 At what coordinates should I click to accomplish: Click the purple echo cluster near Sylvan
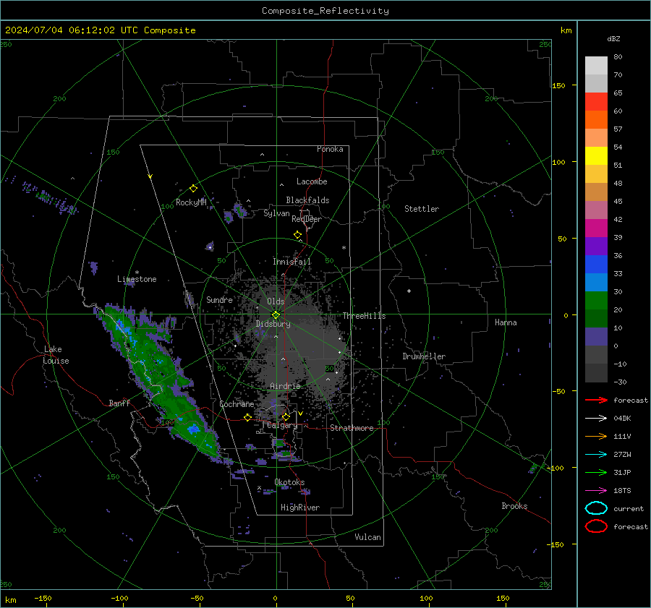(x=239, y=210)
